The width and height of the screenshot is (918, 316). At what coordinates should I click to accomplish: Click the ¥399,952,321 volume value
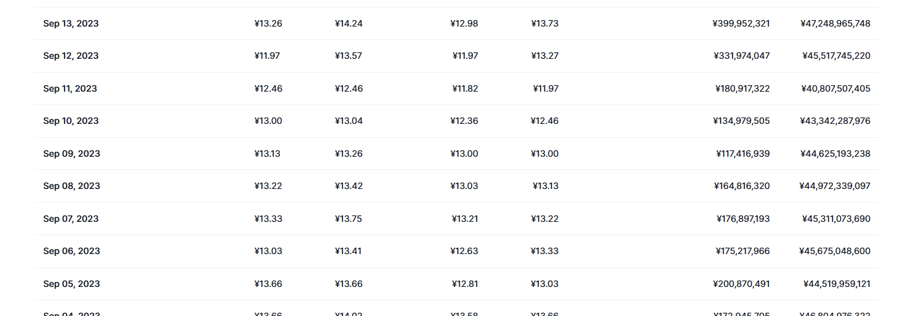coord(741,23)
